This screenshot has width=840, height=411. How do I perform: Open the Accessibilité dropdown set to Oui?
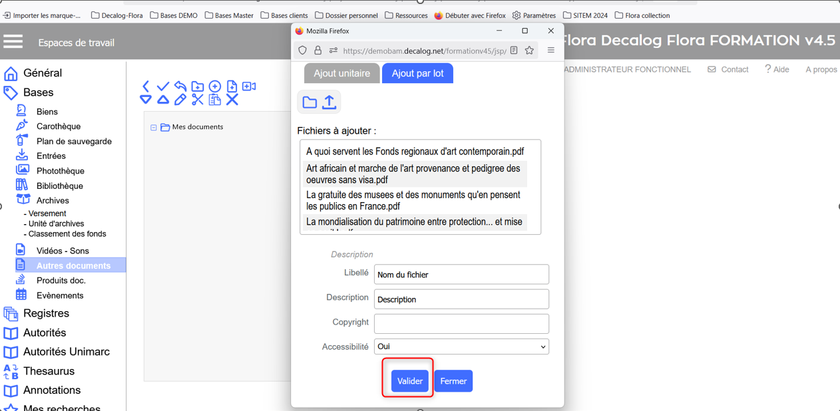[x=461, y=346]
